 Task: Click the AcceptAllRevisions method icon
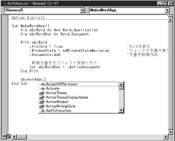42,84
